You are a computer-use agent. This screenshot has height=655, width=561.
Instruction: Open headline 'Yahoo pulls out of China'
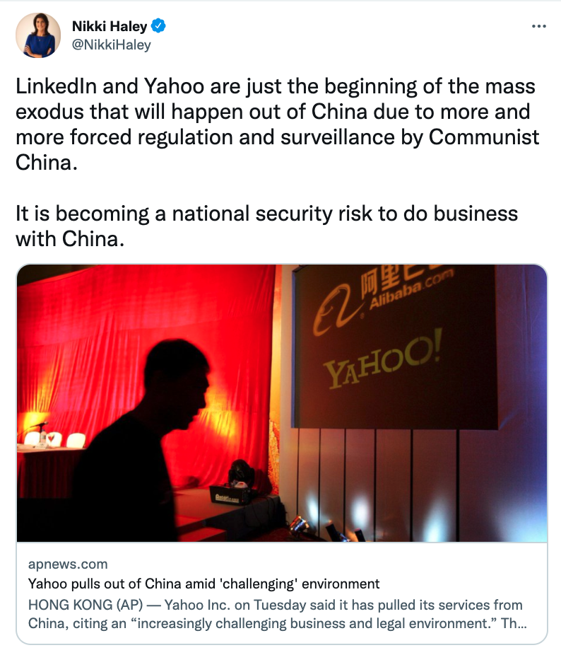pos(203,584)
